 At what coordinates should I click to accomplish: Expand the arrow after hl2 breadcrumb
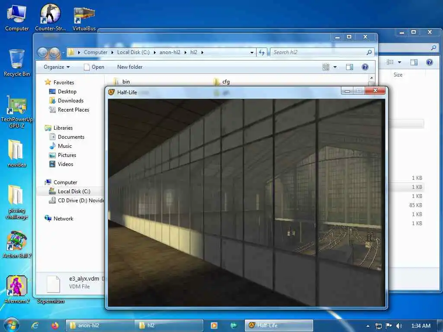[x=202, y=52]
